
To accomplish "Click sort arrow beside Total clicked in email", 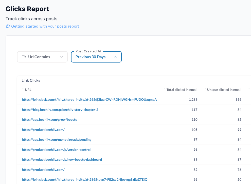I will click(164, 89).
